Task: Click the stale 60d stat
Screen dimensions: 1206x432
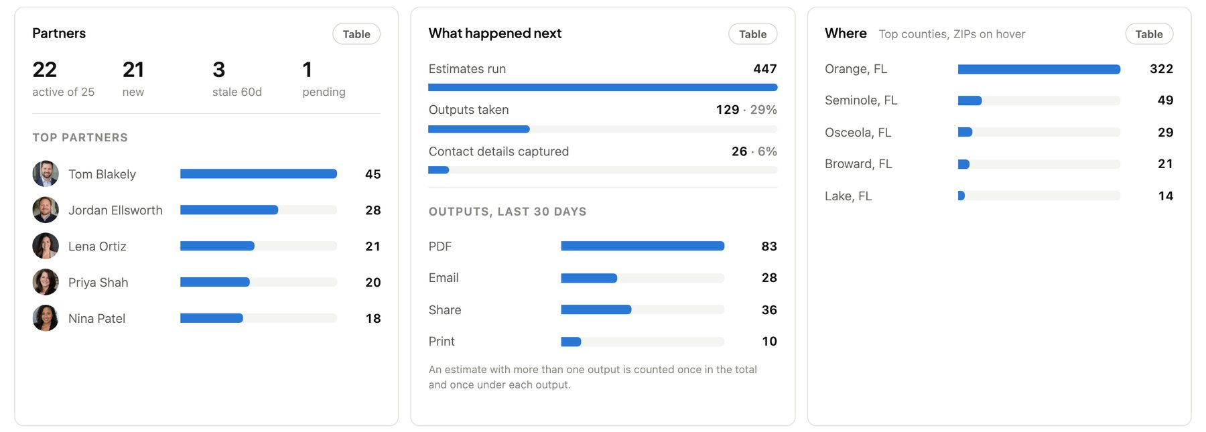Action: [237, 79]
